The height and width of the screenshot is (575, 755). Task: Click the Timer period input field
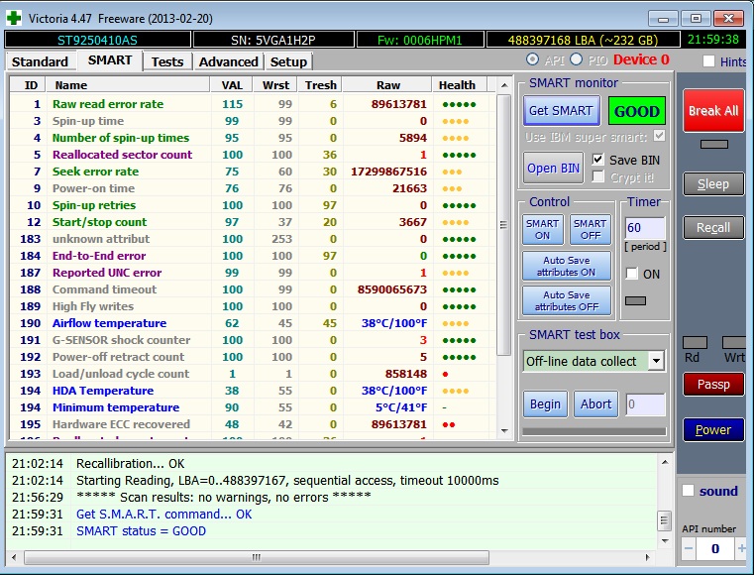tap(644, 228)
